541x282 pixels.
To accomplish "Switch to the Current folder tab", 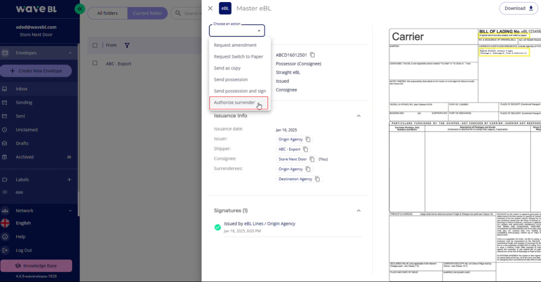I will coord(147,13).
